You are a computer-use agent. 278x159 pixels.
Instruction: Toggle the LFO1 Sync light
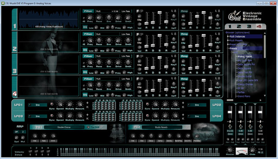pyautogui.click(x=52, y=104)
